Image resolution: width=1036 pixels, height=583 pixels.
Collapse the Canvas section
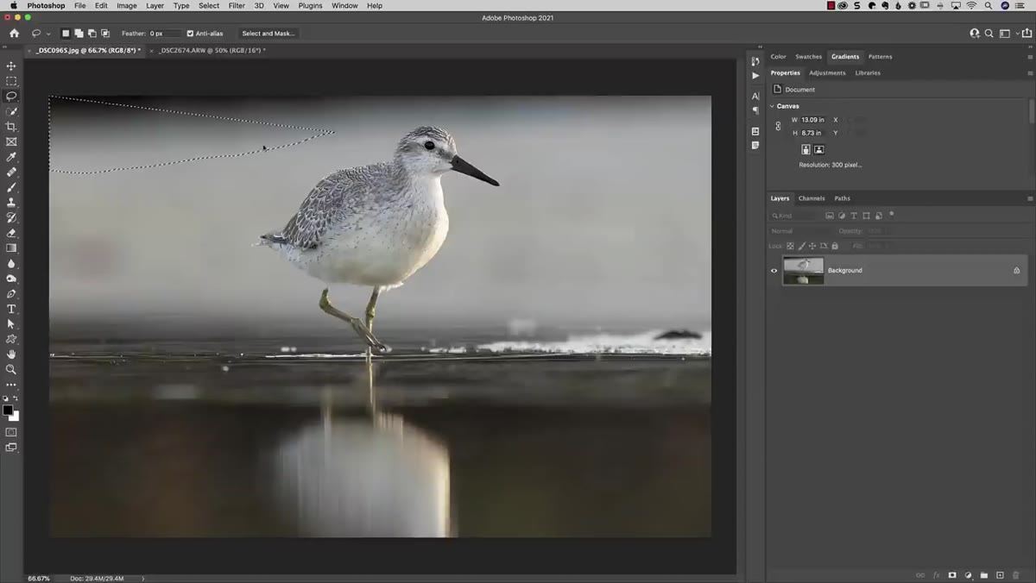(772, 106)
